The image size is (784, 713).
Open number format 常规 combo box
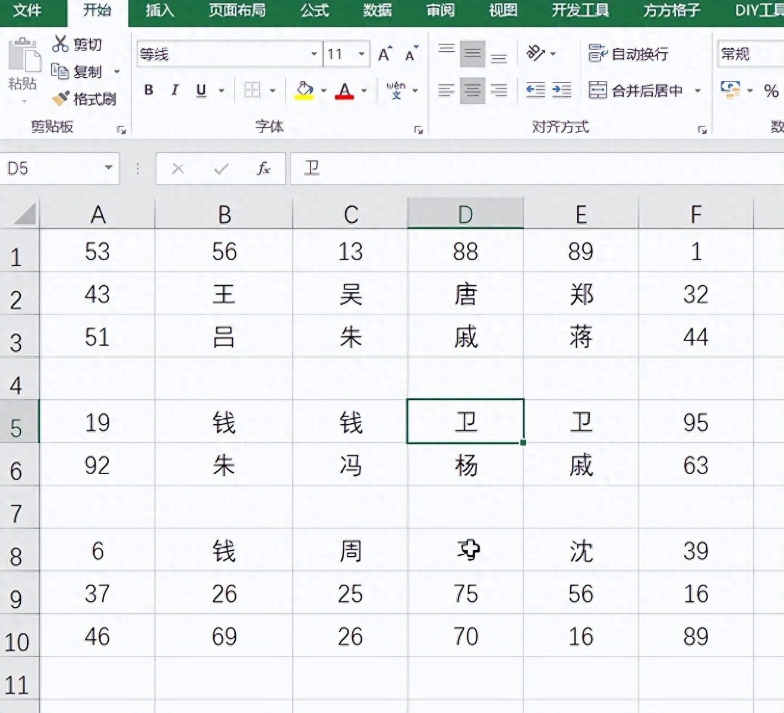(751, 54)
